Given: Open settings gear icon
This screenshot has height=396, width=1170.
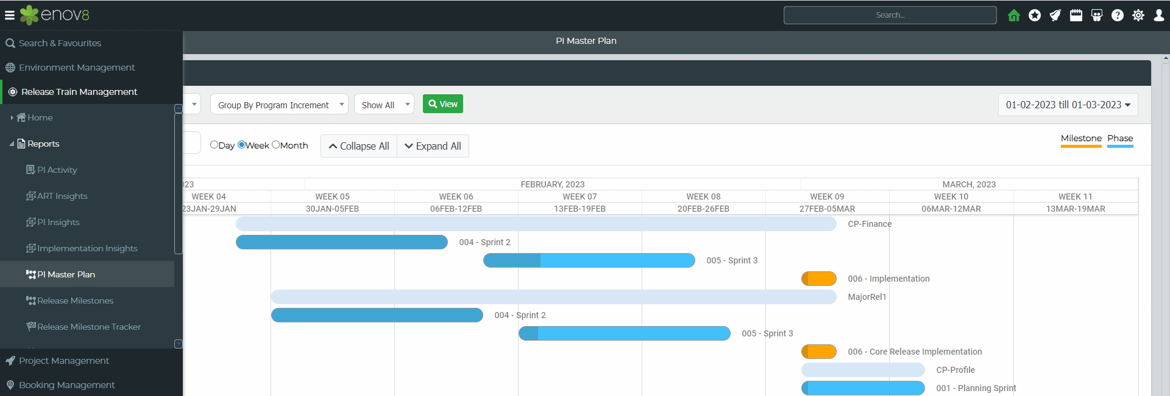Looking at the screenshot, I should point(1138,15).
